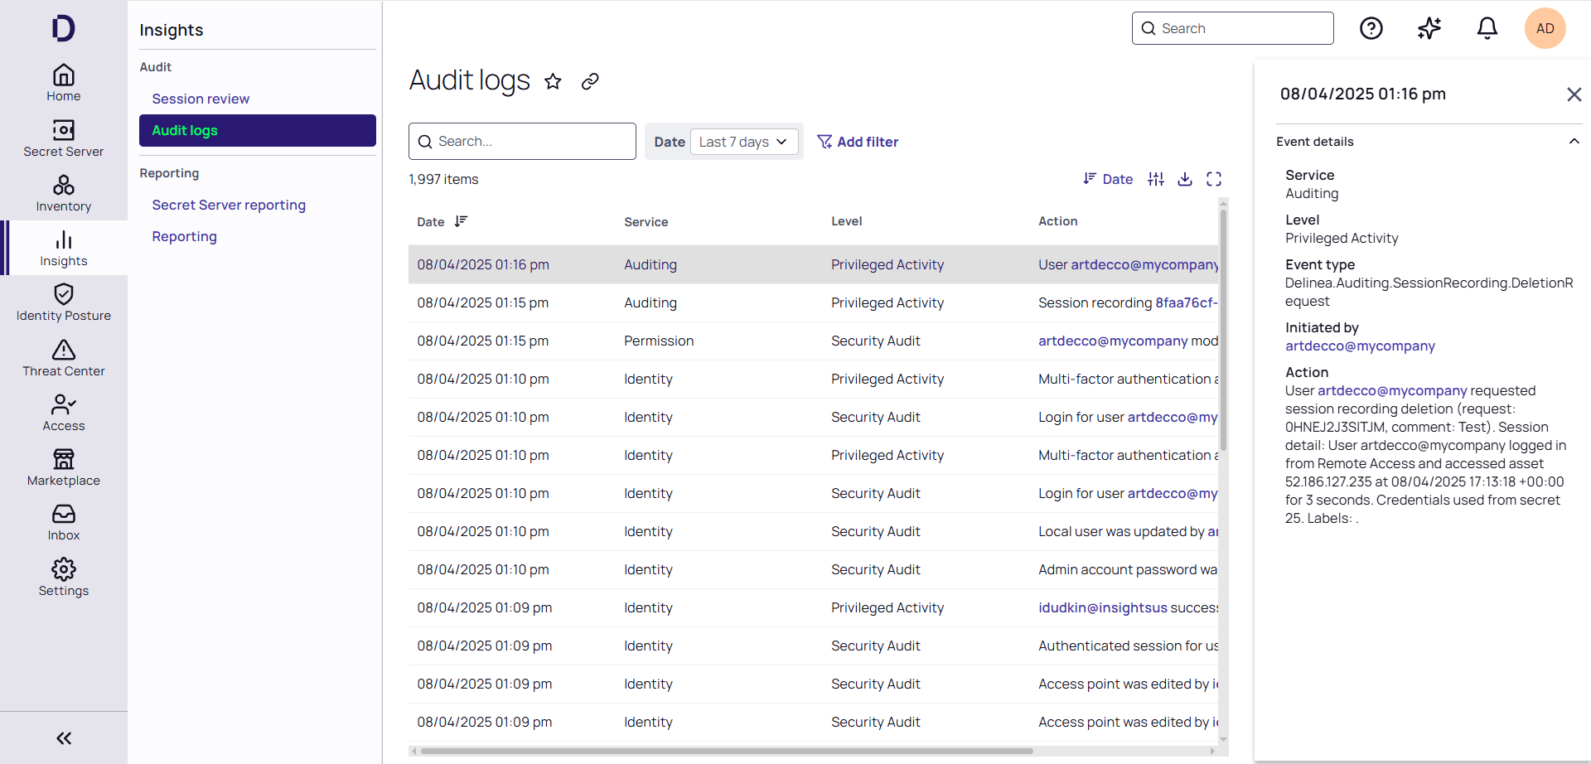The width and height of the screenshot is (1591, 764).
Task: Favorite Audit logs with the star icon
Action: click(553, 81)
